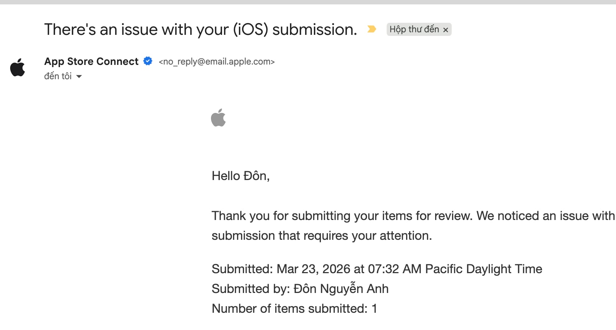The width and height of the screenshot is (616, 330).
Task: Click the email subject heading text
Action: [x=201, y=29]
